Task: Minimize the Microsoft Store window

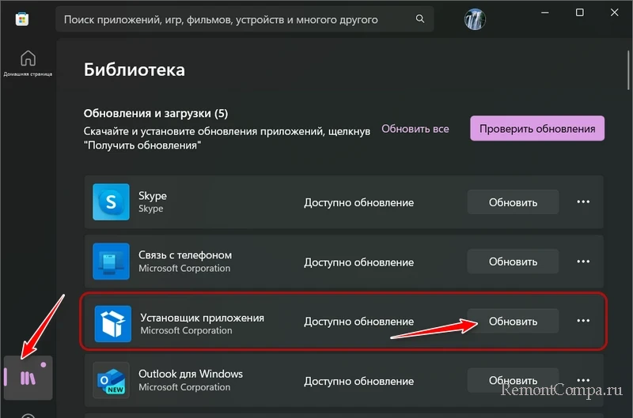Action: (545, 13)
